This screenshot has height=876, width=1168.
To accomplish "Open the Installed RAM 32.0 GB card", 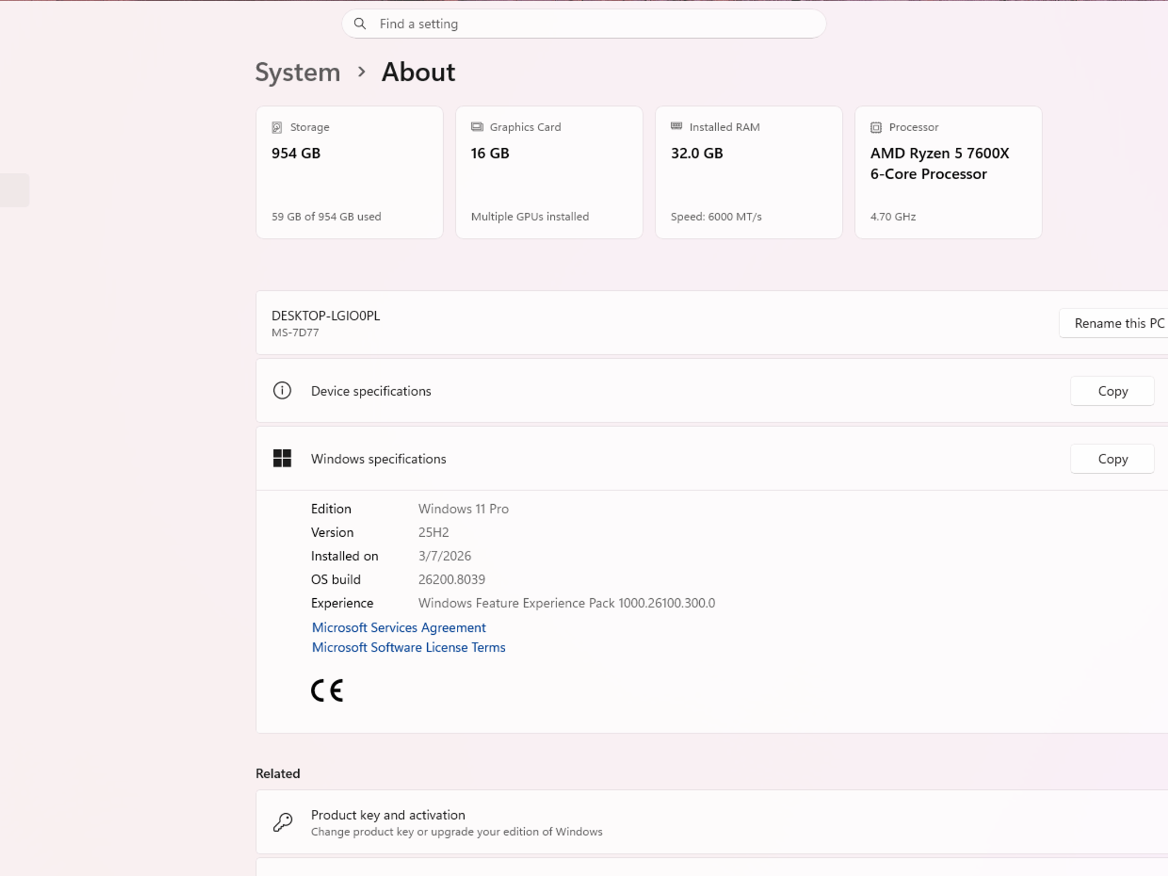I will [x=749, y=172].
